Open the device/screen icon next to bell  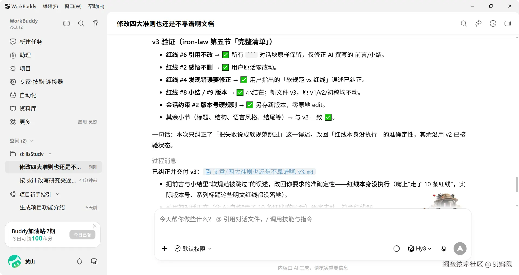click(x=94, y=261)
